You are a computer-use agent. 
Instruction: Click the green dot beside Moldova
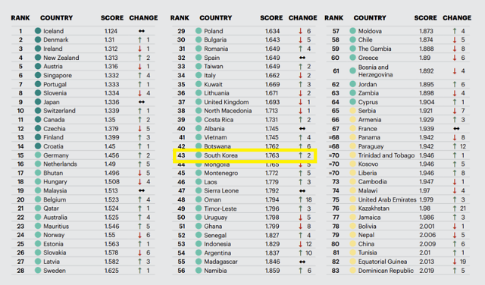pyautogui.click(x=352, y=30)
